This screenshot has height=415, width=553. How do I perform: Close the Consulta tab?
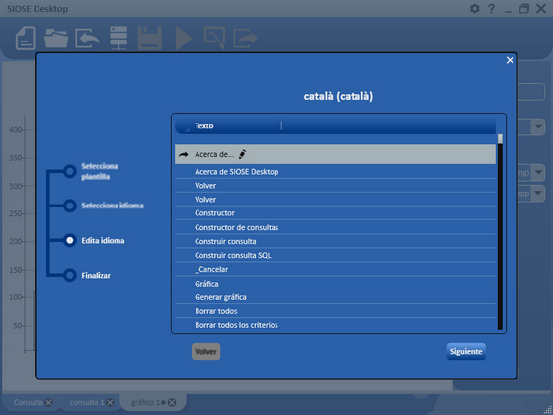tap(49, 403)
